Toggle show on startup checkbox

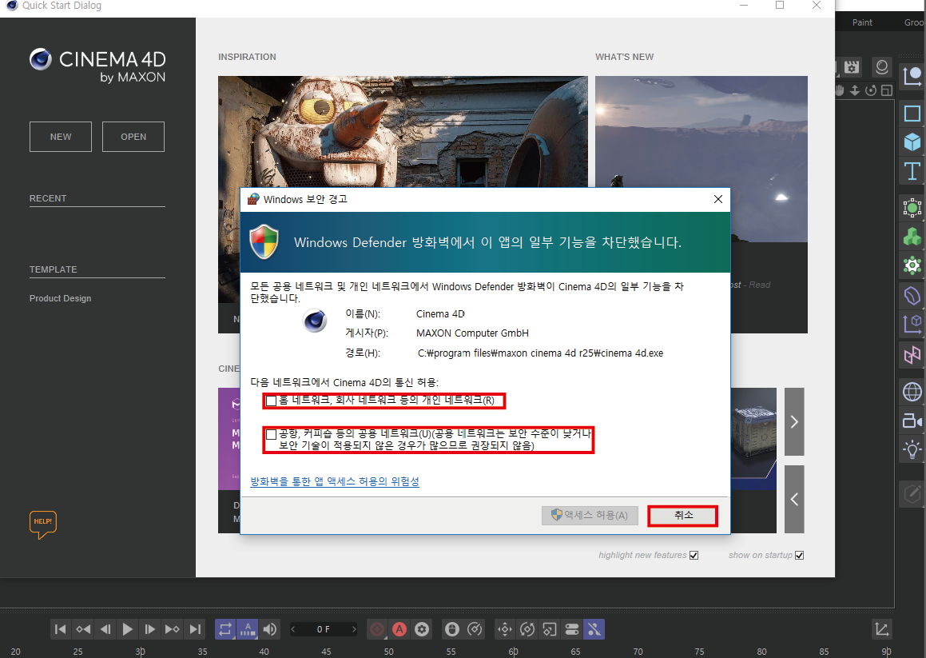(x=799, y=555)
